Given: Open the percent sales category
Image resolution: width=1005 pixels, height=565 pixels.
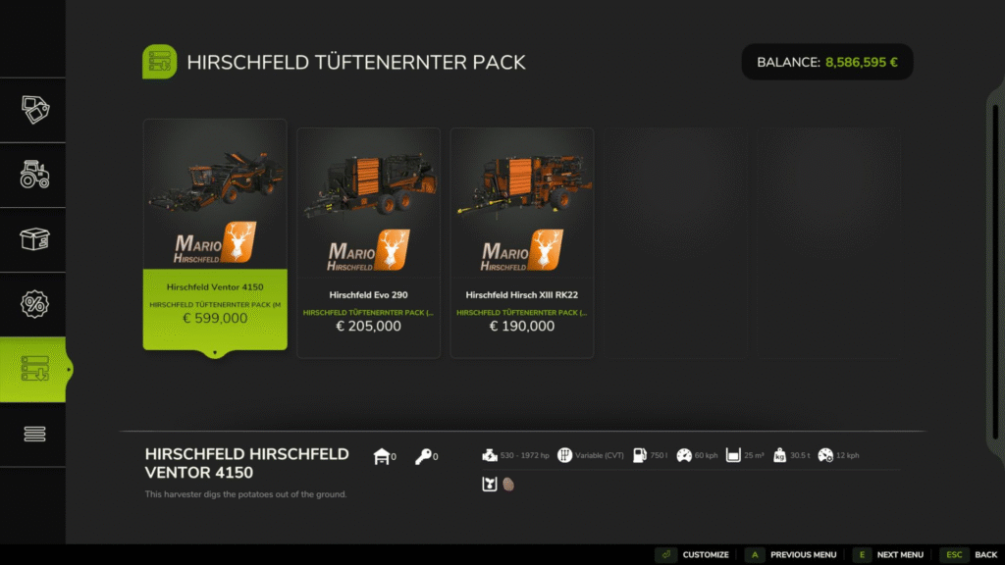Looking at the screenshot, I should [34, 304].
